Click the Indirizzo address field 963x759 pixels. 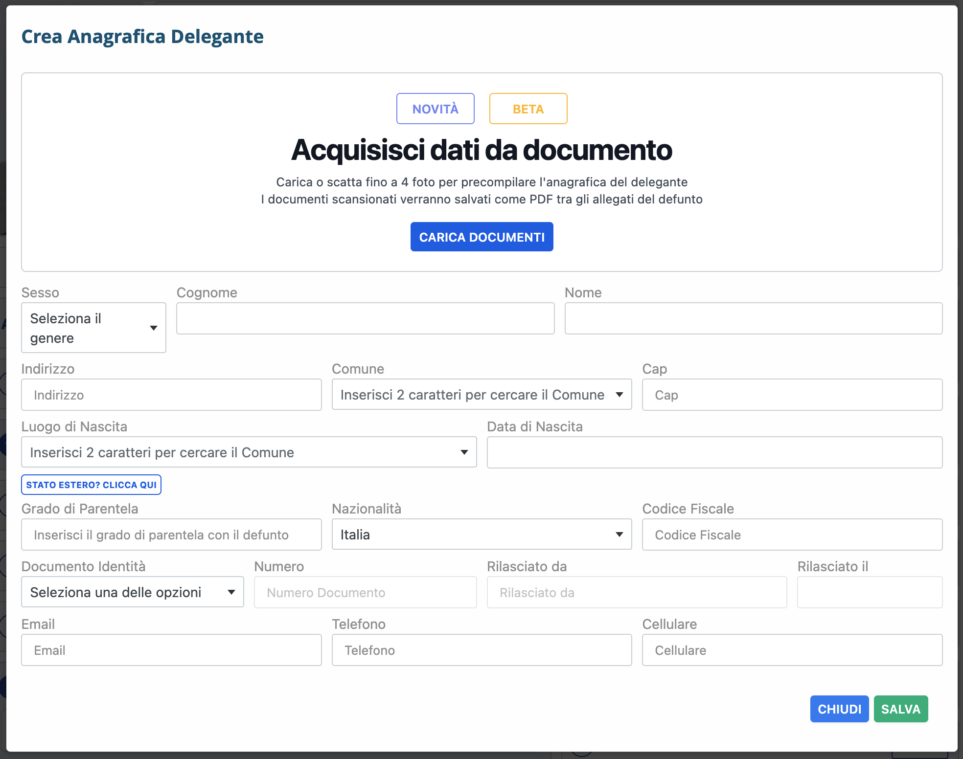pos(171,395)
